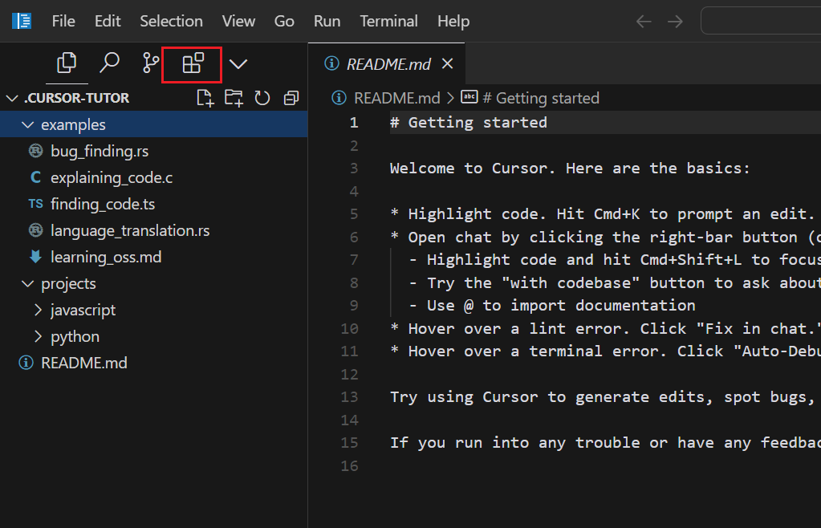Click the 'Hover over a lint error' line
This screenshot has width=821, height=528.
pyautogui.click(x=605, y=329)
